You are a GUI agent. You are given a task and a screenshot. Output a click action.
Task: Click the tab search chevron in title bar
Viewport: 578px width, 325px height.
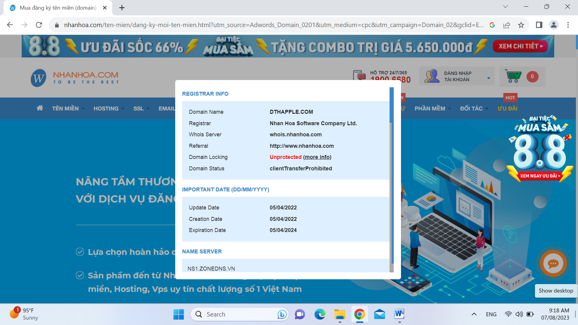(x=505, y=7)
